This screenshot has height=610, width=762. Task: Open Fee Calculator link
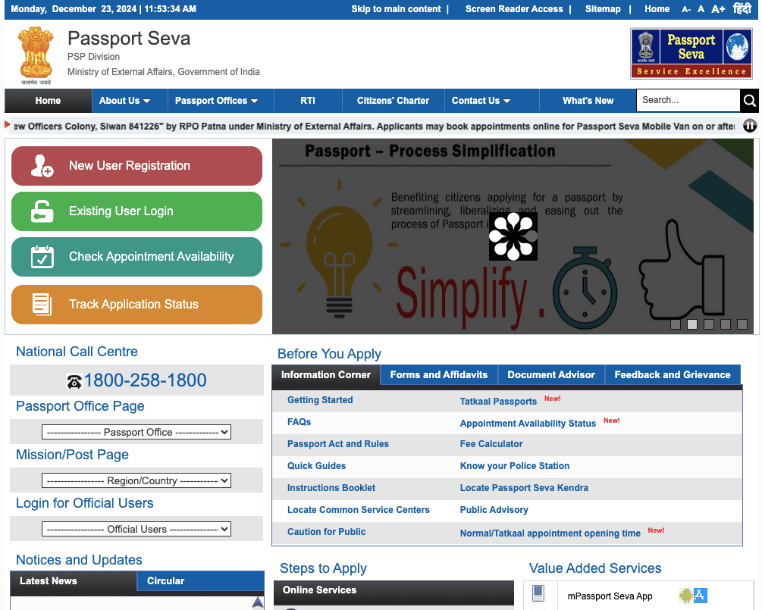click(x=491, y=444)
